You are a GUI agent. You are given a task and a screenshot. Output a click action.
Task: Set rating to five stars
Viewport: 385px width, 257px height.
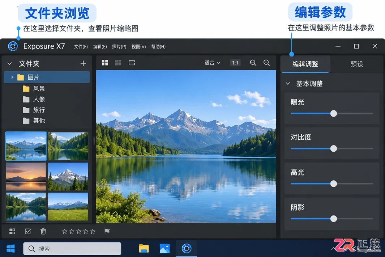pos(93,231)
